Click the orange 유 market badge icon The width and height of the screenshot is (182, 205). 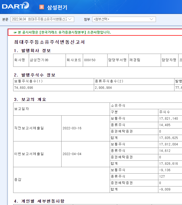(x=42, y=7)
